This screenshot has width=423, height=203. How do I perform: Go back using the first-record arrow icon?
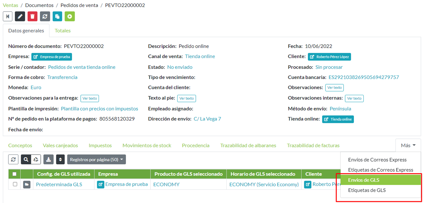(7, 17)
